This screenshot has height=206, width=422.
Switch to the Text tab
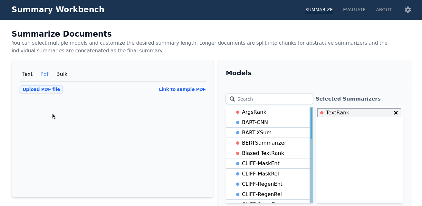[27, 74]
